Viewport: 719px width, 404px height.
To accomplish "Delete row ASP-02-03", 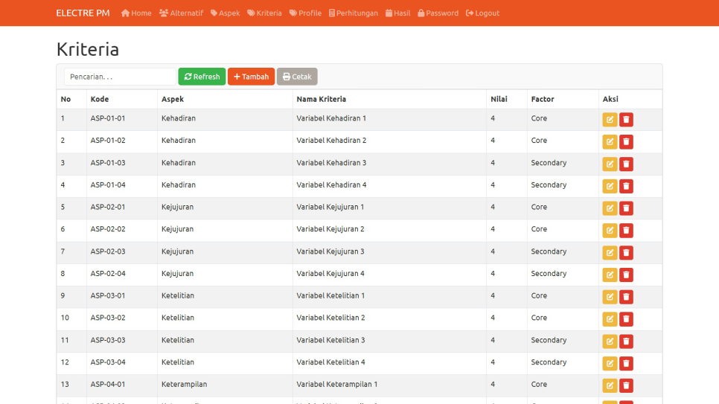I will [x=626, y=253].
